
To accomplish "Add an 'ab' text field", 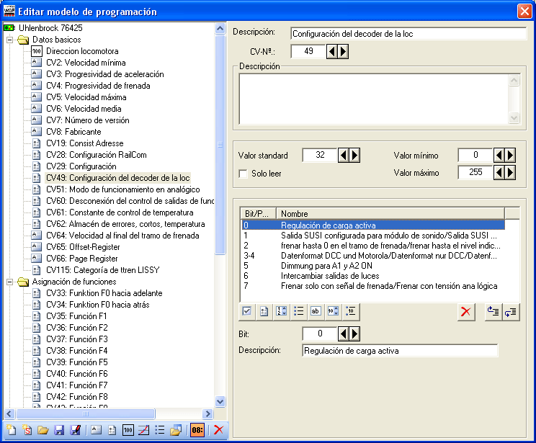I will pyautogui.click(x=316, y=311).
